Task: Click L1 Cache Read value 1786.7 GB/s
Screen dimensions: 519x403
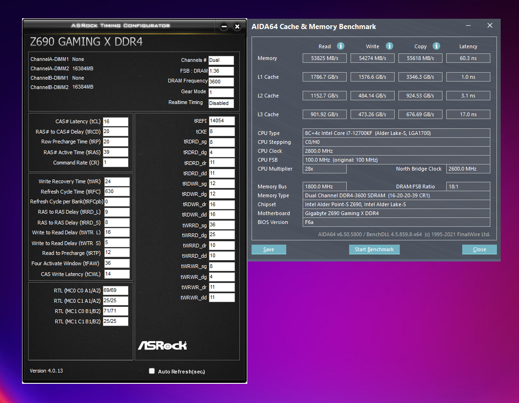Action: pos(324,77)
